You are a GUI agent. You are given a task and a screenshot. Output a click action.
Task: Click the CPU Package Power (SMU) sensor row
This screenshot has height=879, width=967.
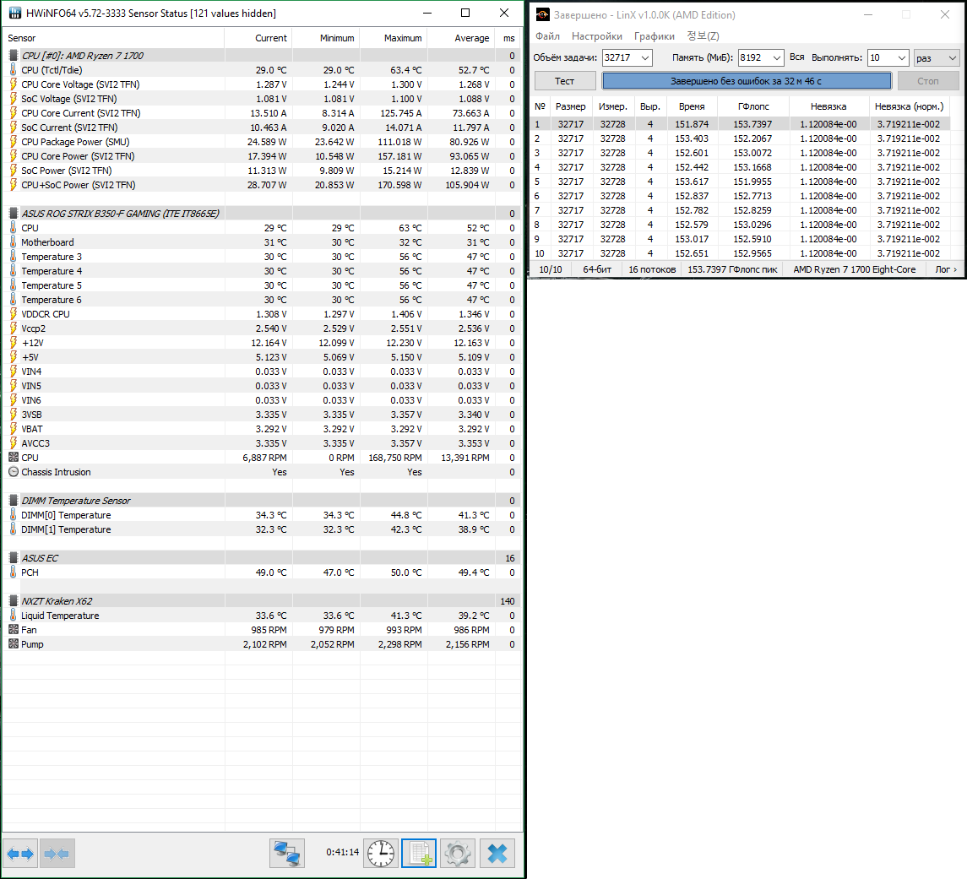pos(262,142)
